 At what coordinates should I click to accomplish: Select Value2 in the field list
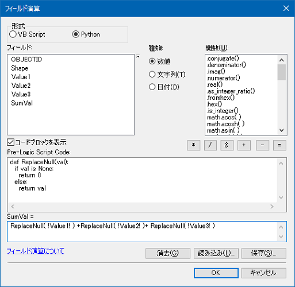[x=21, y=86]
